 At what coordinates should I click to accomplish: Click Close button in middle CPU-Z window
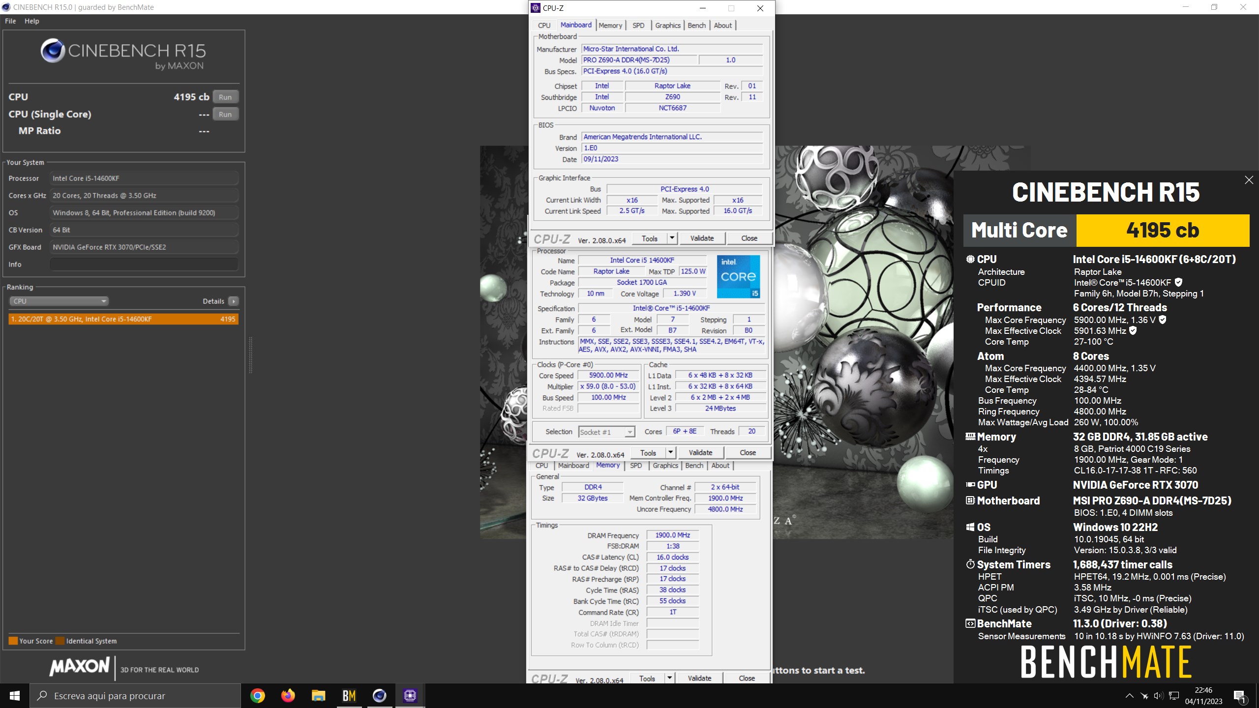[x=748, y=452]
